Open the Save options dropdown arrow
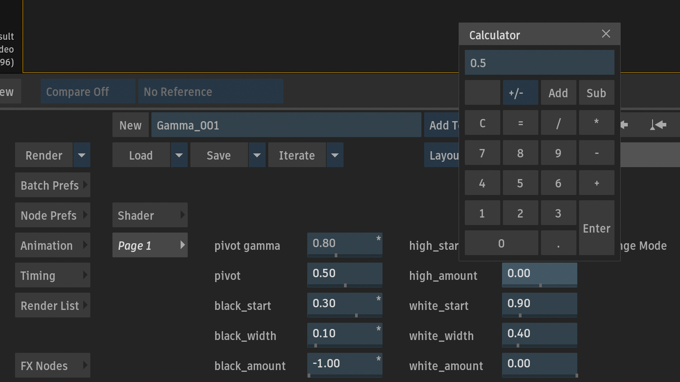Image resolution: width=680 pixels, height=382 pixels. pyautogui.click(x=257, y=155)
